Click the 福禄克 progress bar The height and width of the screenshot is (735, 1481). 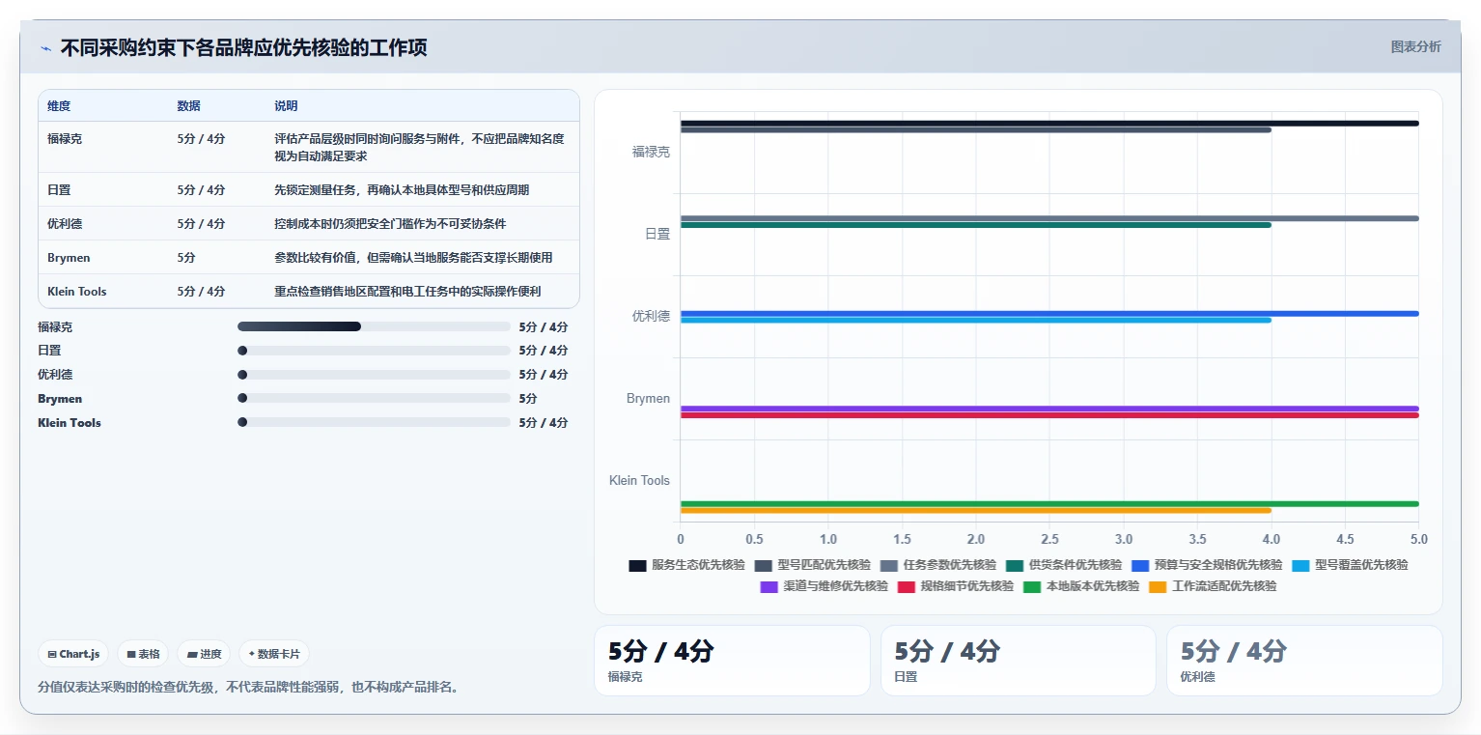pos(374,326)
